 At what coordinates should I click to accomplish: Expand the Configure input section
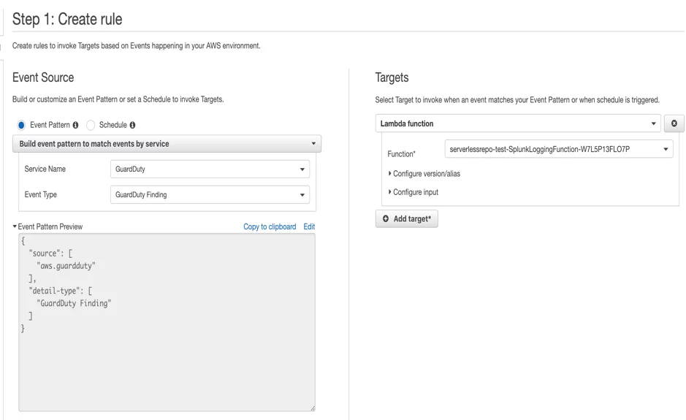pyautogui.click(x=413, y=193)
